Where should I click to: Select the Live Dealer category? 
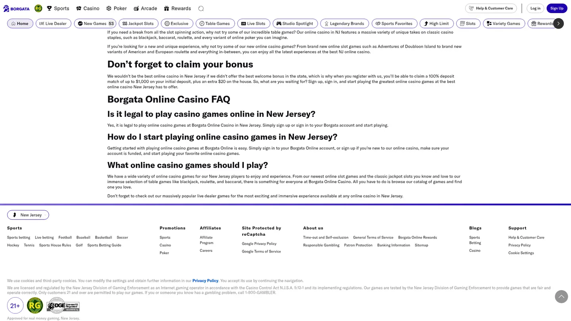[x=54, y=23]
